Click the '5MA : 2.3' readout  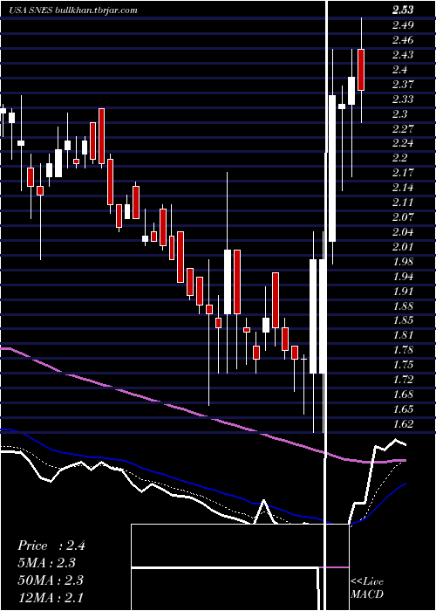click(47, 563)
